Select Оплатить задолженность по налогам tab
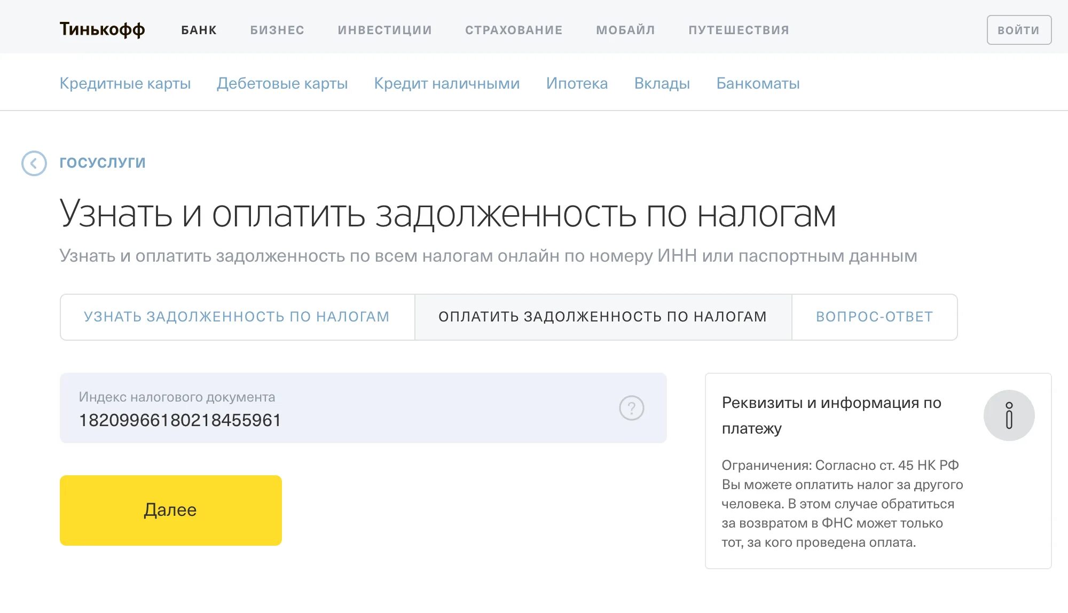The height and width of the screenshot is (613, 1068). coord(603,317)
